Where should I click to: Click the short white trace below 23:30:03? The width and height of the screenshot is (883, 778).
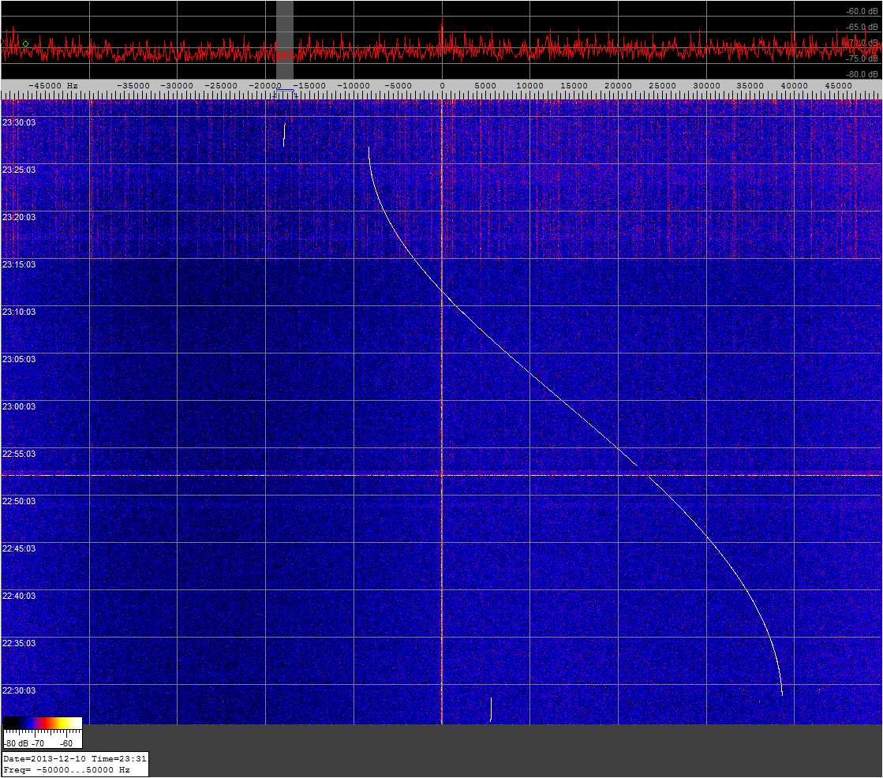pos(284,134)
